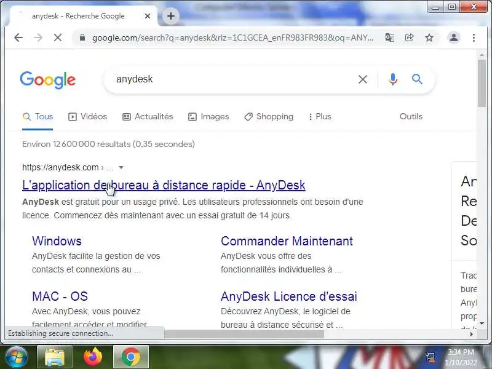Click the network tray icon
Screen dimensions: 492x369
(430, 357)
